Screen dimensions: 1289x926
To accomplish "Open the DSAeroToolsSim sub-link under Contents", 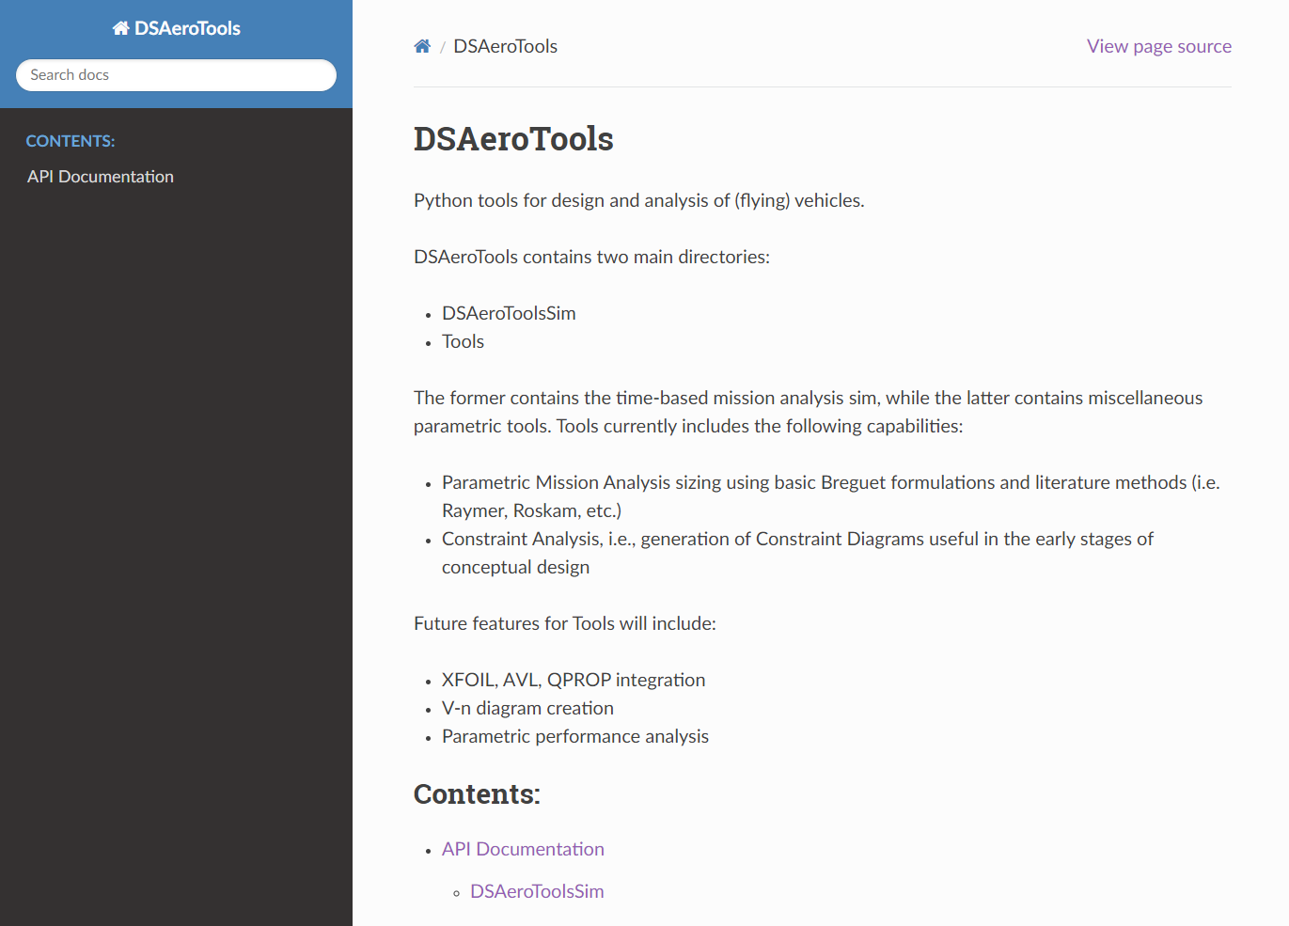I will (x=537, y=891).
